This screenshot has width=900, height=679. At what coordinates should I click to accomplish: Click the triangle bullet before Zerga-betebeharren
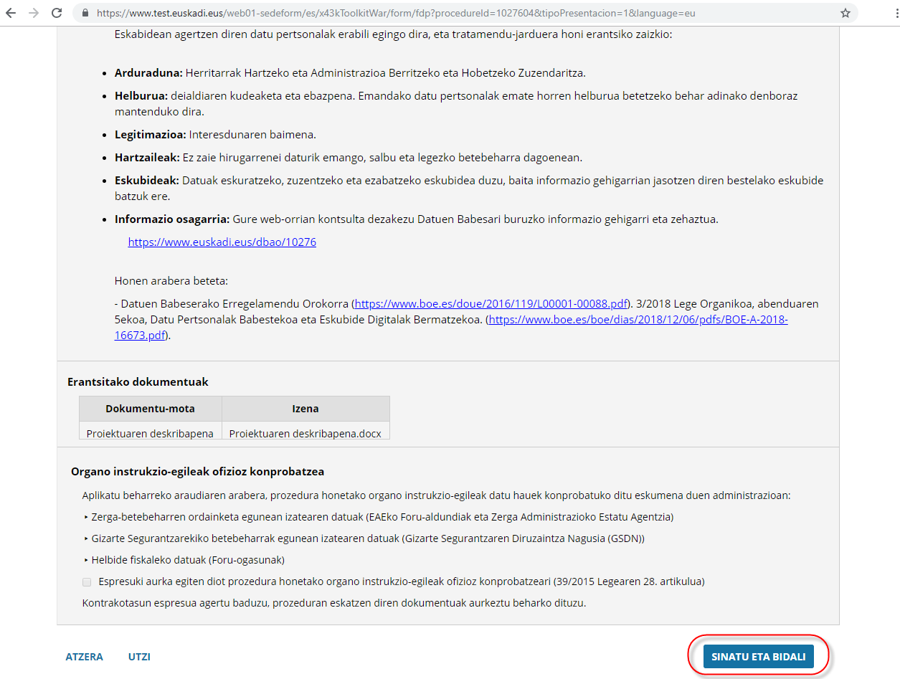coord(87,517)
